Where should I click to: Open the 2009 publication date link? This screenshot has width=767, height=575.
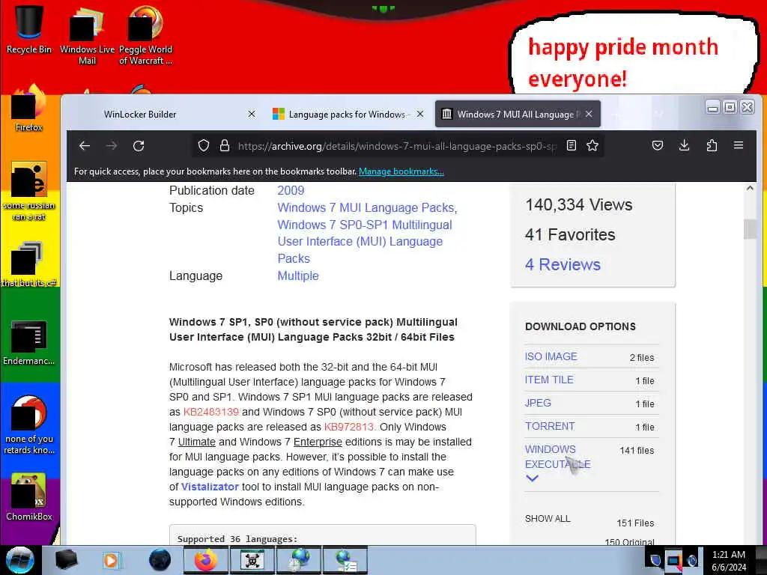tap(291, 191)
